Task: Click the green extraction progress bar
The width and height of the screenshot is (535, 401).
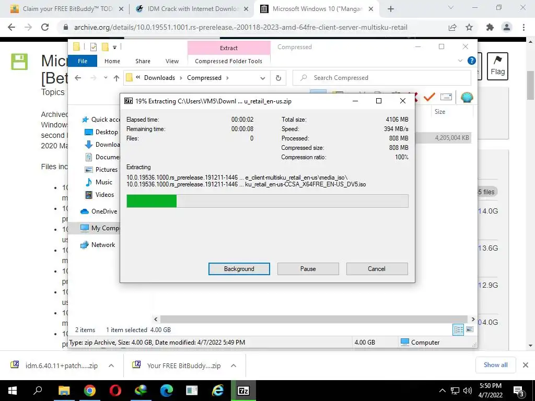Action: coord(267,201)
